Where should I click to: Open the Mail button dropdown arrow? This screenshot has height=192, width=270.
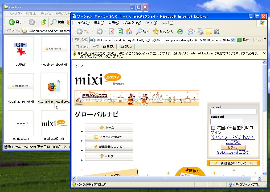pos(195,31)
